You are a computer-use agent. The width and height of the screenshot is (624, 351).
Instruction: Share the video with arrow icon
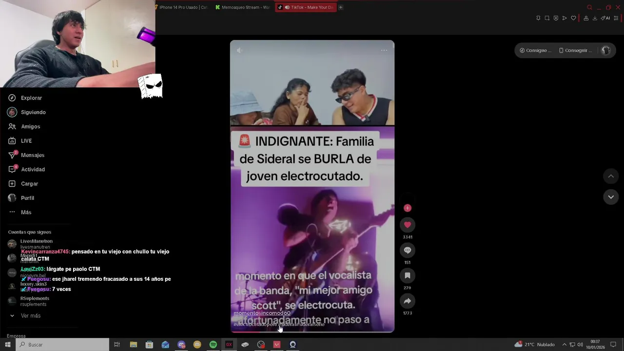point(408,301)
